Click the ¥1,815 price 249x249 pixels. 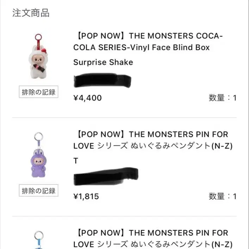(86, 197)
